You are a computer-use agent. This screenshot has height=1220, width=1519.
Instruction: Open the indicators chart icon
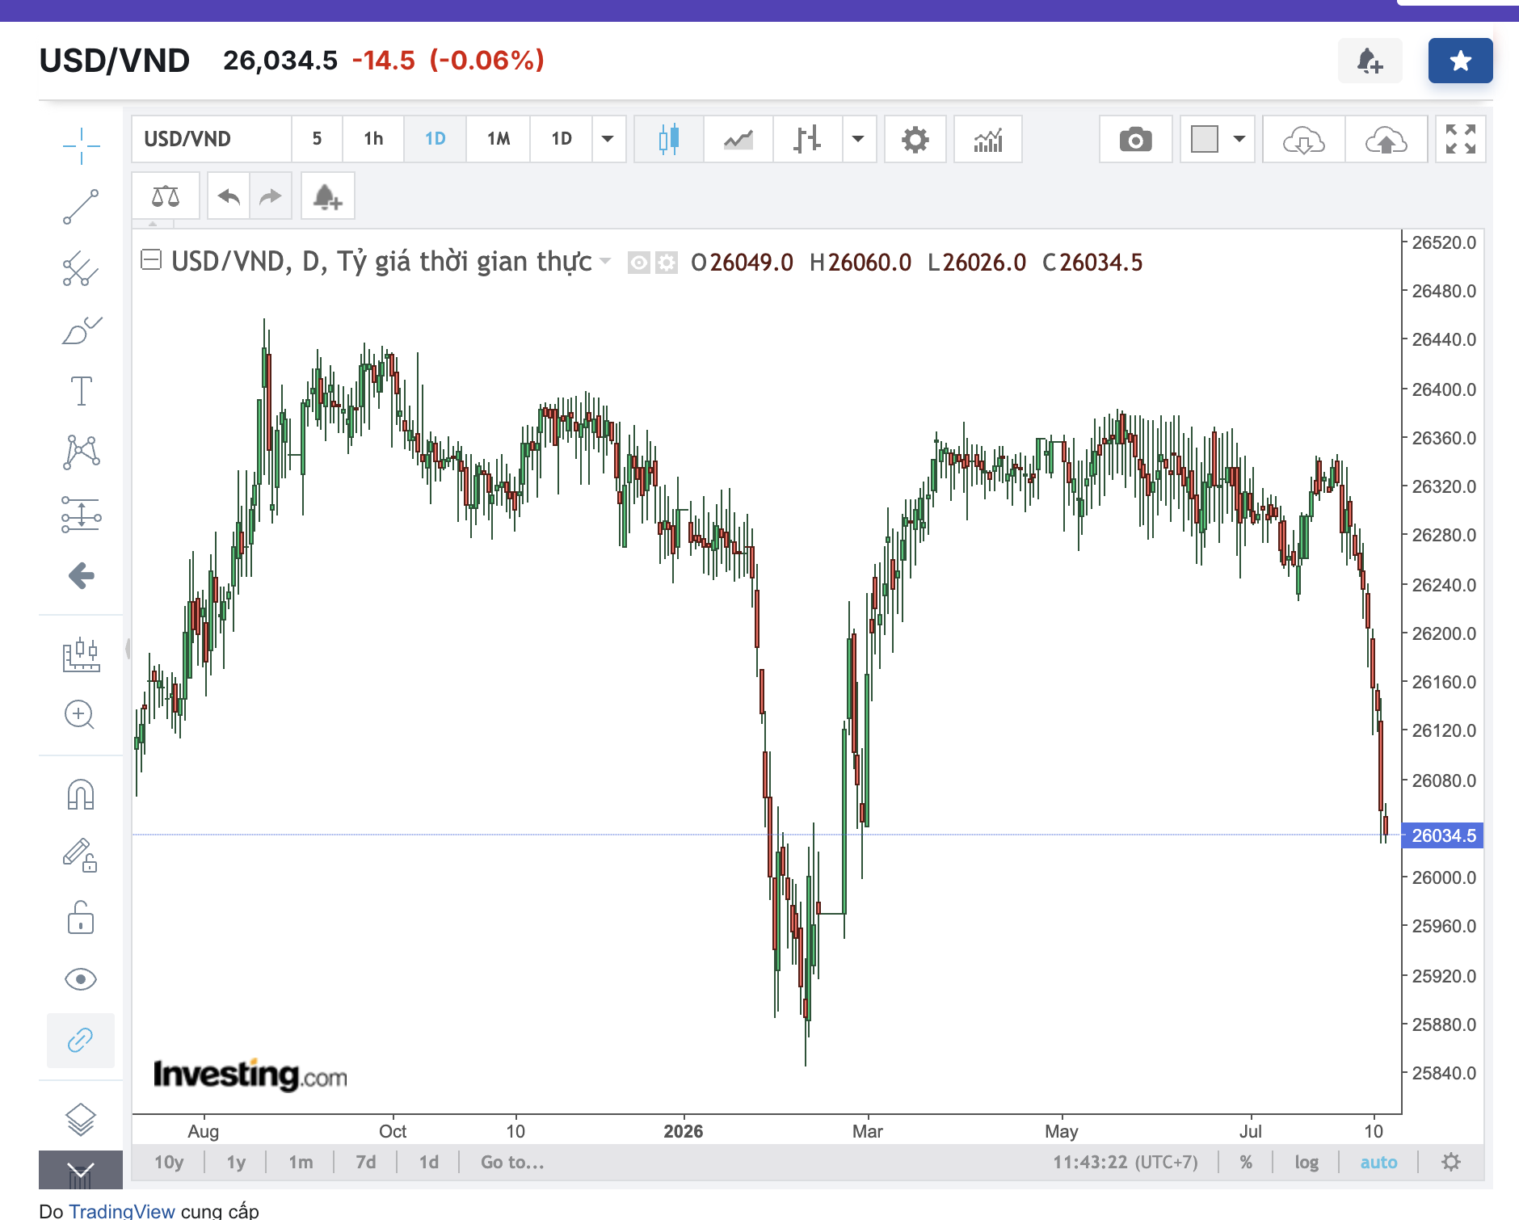[x=987, y=139]
